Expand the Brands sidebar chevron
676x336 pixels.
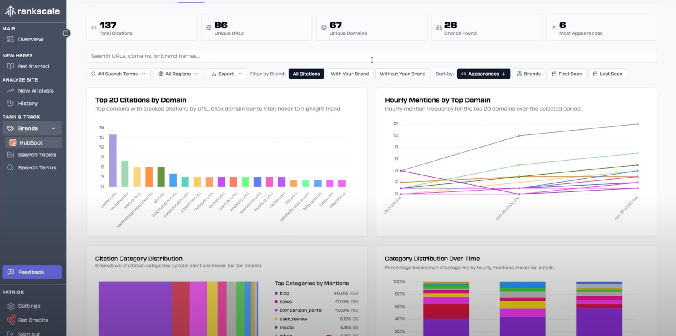(x=53, y=128)
